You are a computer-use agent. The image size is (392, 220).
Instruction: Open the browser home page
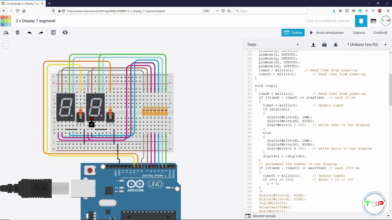pyautogui.click(x=24, y=11)
